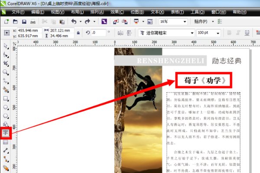Open the 贴齐(P) snap dropdown
The width and height of the screenshot is (260, 173).
(x=213, y=22)
